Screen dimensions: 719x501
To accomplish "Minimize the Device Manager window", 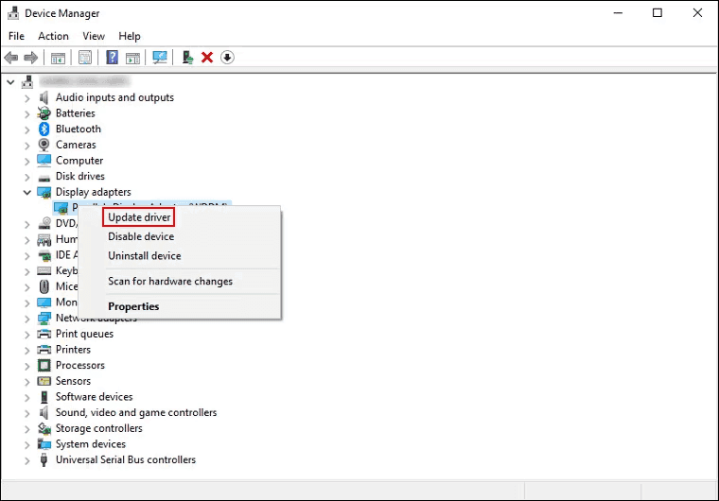I will (x=618, y=13).
